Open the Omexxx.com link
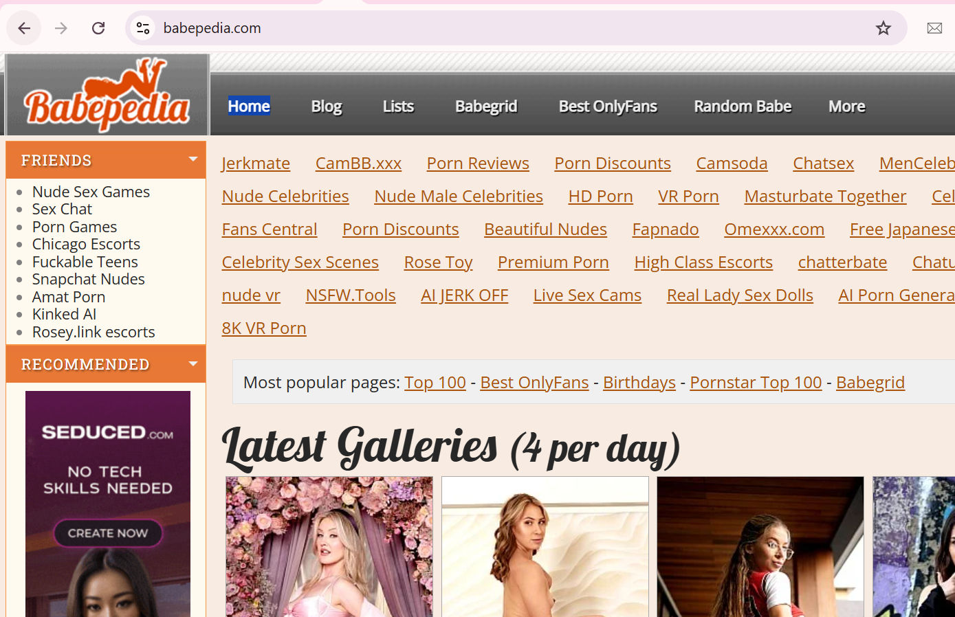The image size is (955, 617). point(774,229)
